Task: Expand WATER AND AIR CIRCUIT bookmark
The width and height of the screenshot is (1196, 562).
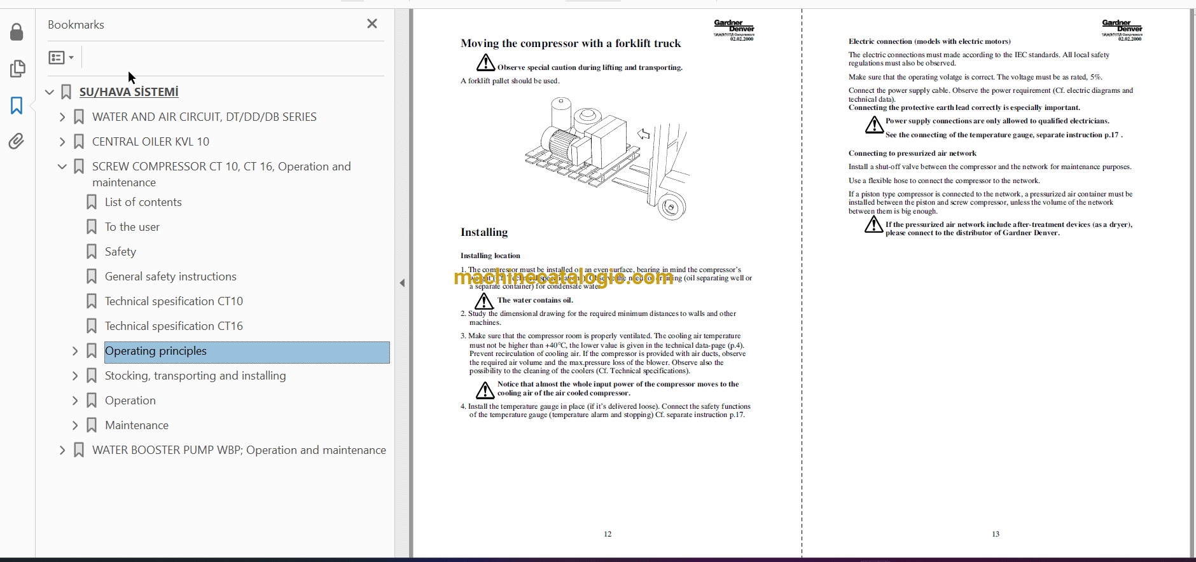Action: pos(62,117)
